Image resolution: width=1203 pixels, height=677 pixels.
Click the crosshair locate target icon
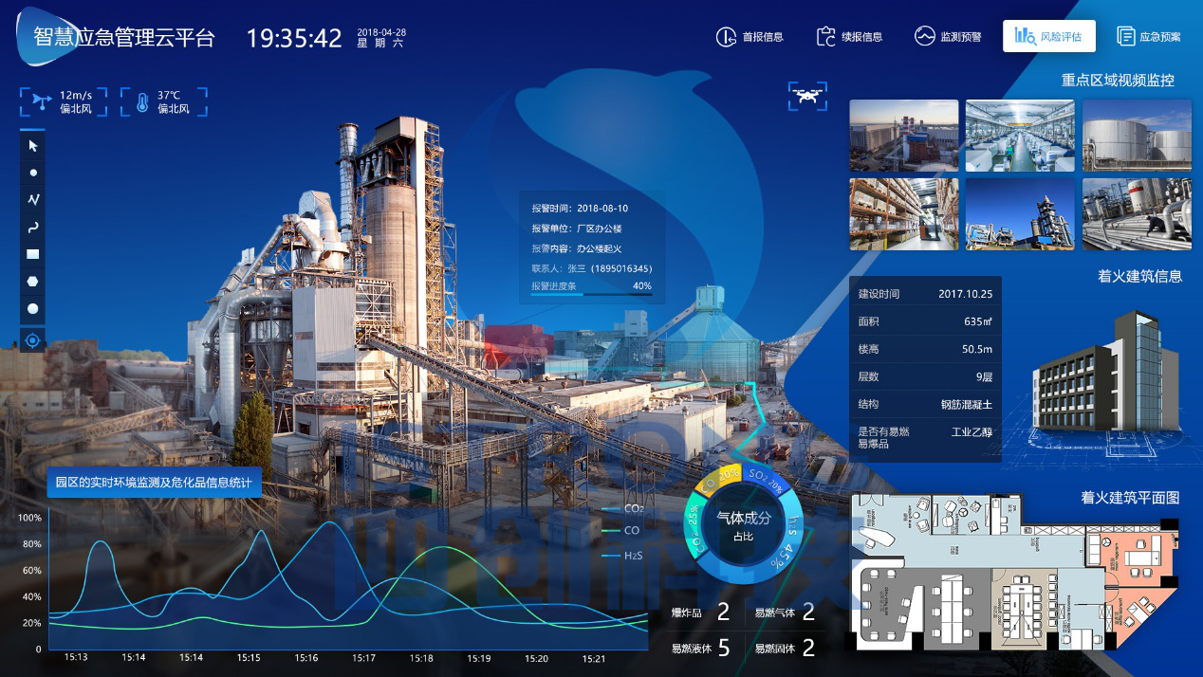[x=33, y=339]
